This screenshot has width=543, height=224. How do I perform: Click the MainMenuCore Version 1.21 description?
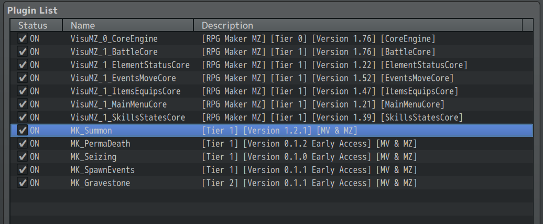323,104
